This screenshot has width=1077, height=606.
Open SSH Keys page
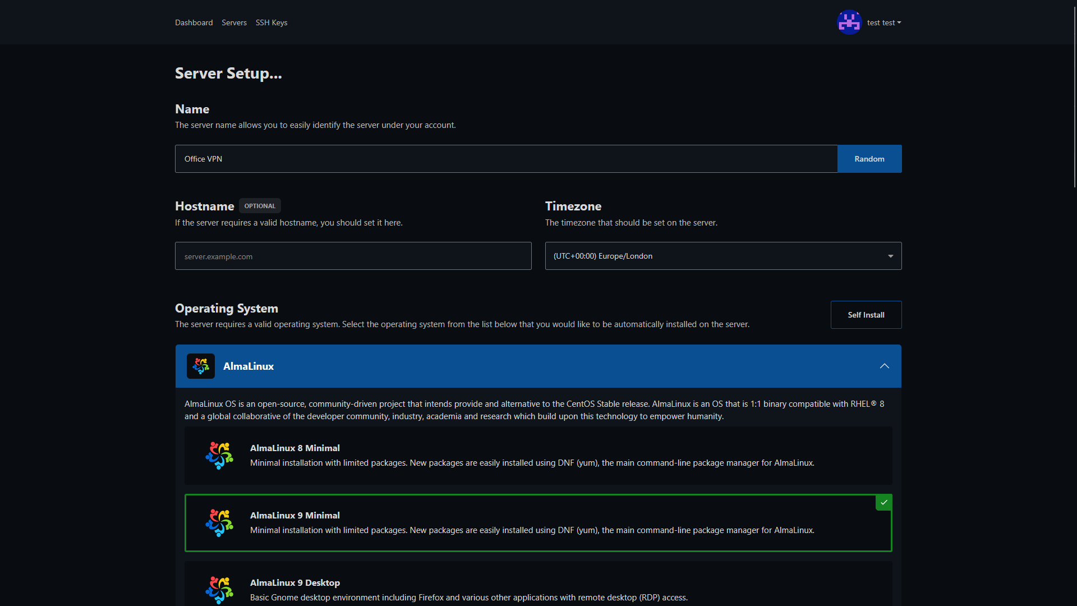click(x=271, y=22)
